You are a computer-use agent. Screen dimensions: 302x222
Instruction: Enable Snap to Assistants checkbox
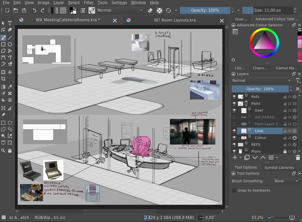tap(234, 190)
